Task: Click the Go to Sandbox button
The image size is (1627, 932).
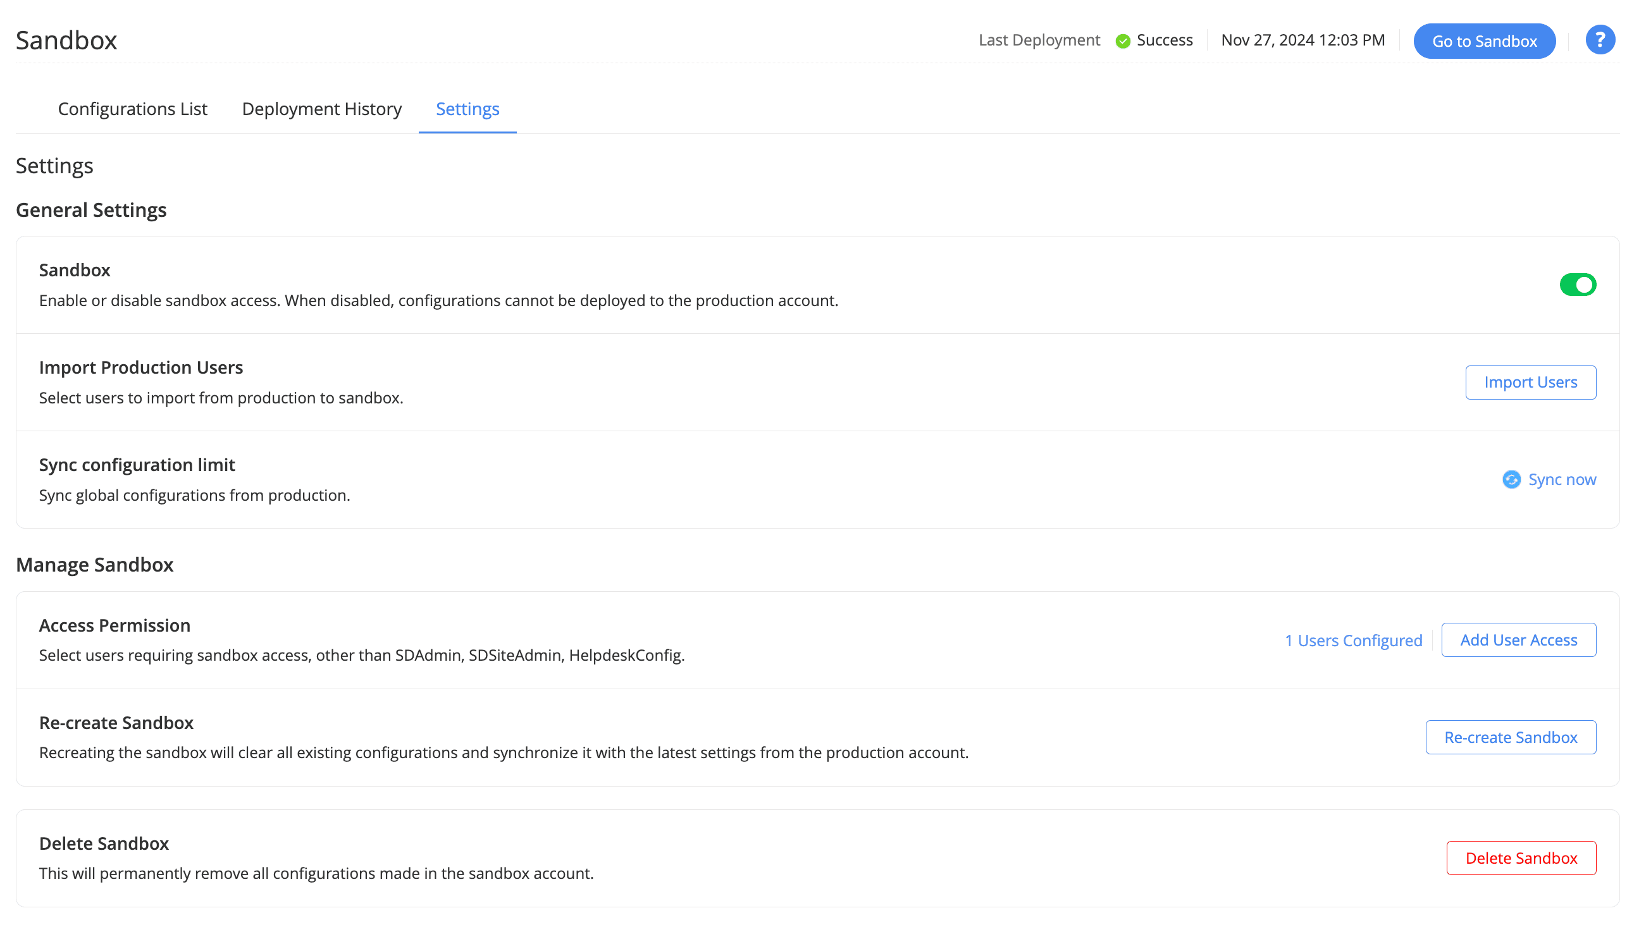Action: (1483, 41)
